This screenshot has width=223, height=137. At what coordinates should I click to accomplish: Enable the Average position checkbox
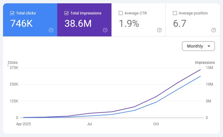point(175,13)
